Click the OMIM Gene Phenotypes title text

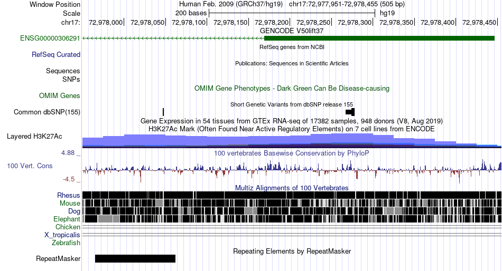point(292,89)
